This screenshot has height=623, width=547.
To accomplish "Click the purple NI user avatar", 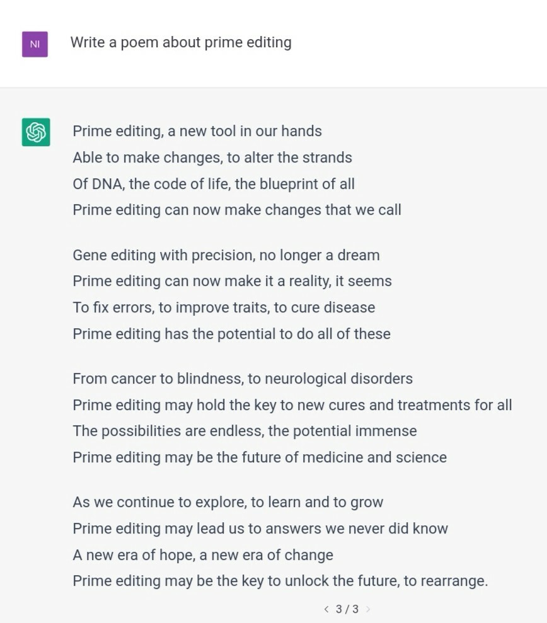I will tap(35, 44).
